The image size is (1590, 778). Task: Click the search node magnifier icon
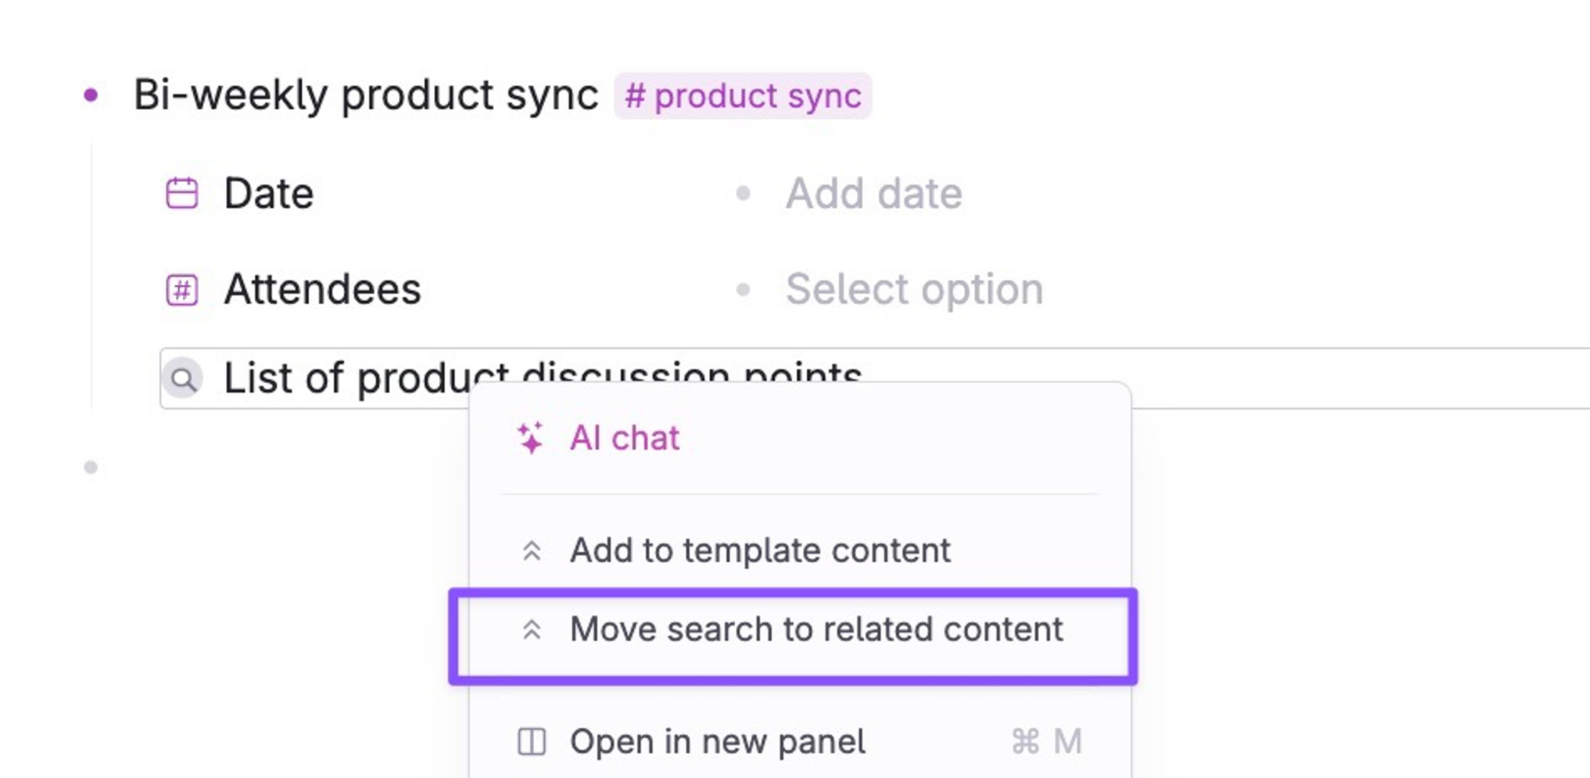click(183, 378)
